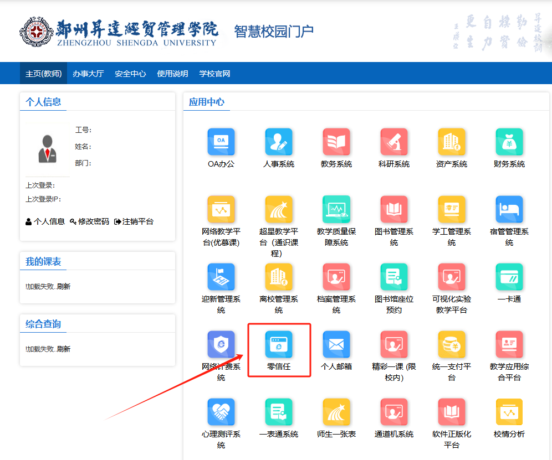Launch the 统一支付平台 icon

tap(452, 344)
